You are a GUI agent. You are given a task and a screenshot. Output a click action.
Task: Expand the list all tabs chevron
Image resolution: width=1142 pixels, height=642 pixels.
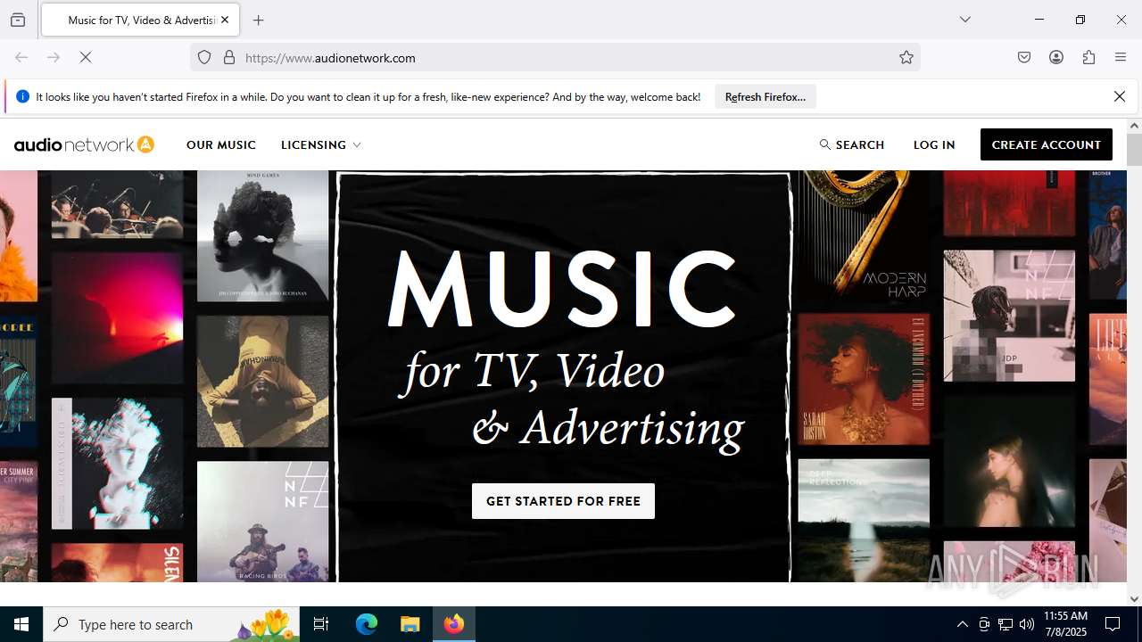pos(964,20)
